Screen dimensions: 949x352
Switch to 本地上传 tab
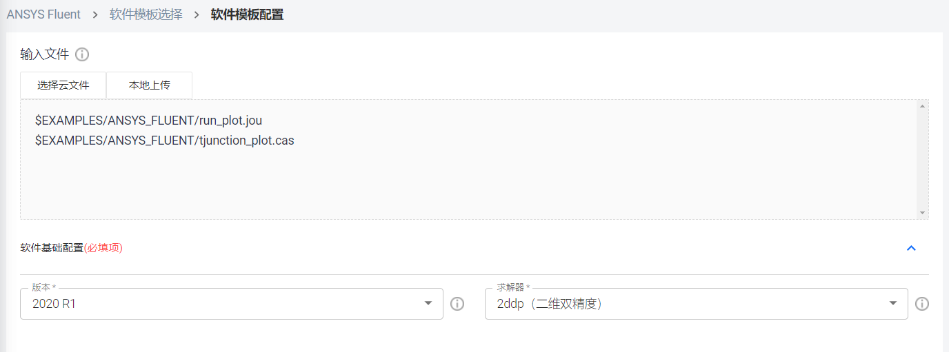point(150,85)
